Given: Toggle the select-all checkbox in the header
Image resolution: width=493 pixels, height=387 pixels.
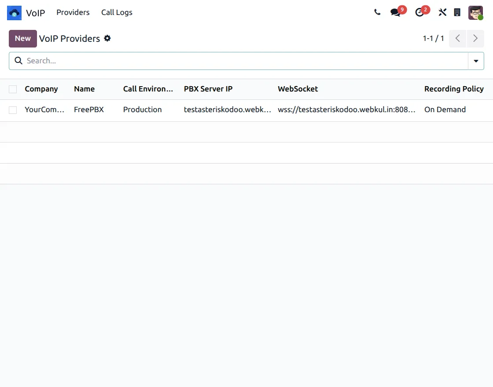Looking at the screenshot, I should click(12, 89).
